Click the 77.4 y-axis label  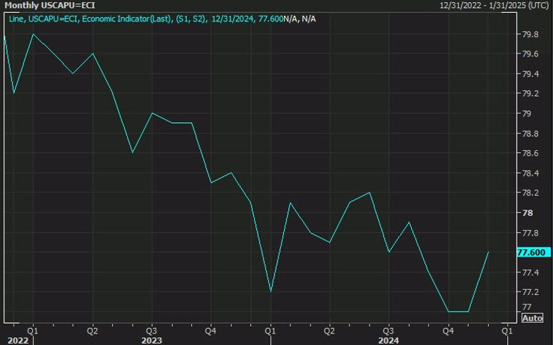pos(529,272)
